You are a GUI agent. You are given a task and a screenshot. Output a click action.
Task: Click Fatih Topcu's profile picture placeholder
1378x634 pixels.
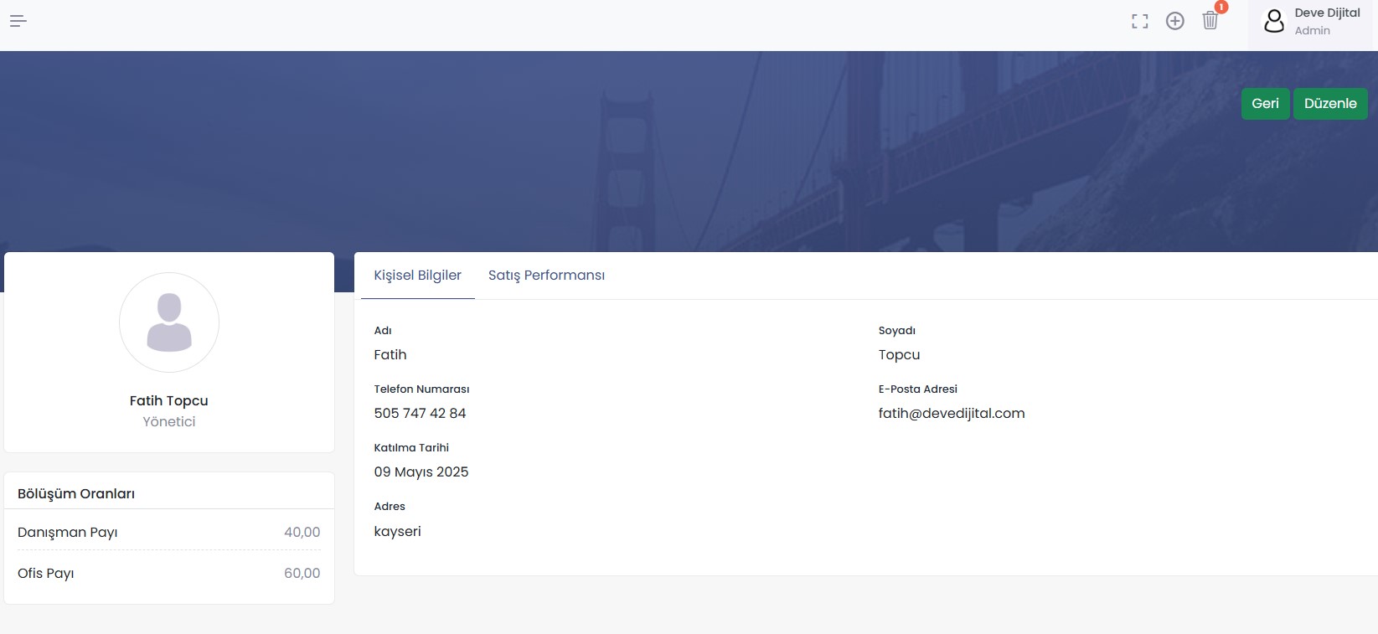[169, 322]
